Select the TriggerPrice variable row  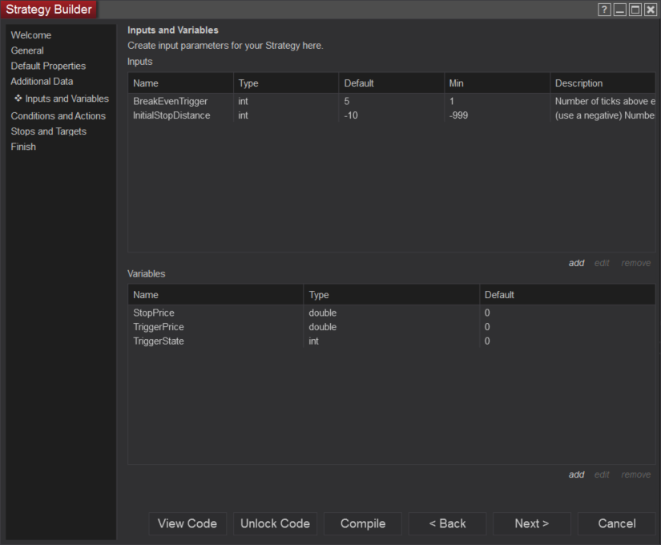(392, 327)
